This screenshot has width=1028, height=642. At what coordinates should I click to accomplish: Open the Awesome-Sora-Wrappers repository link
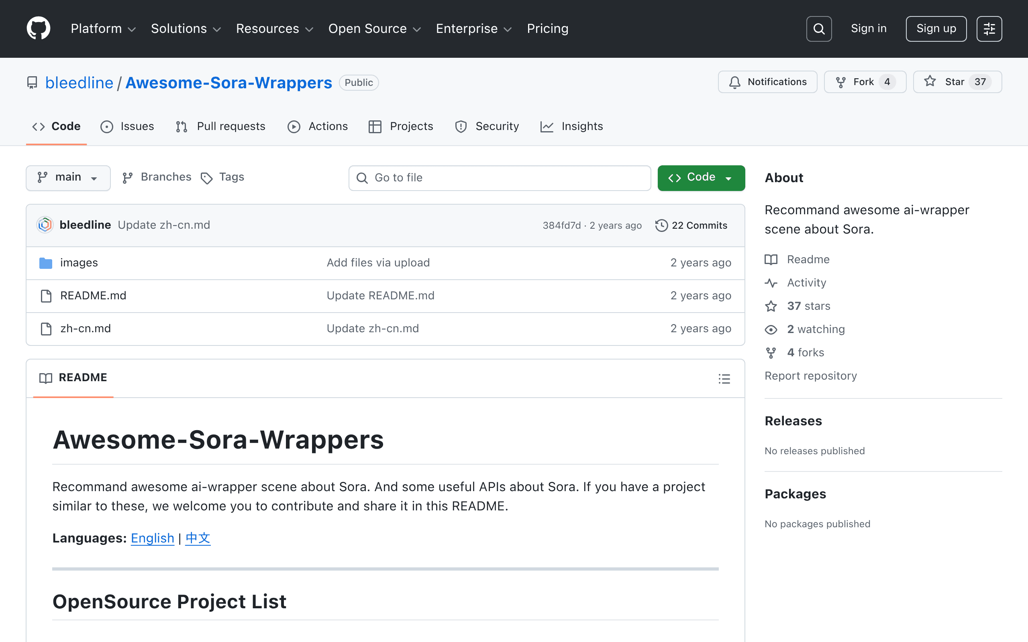[x=228, y=83]
